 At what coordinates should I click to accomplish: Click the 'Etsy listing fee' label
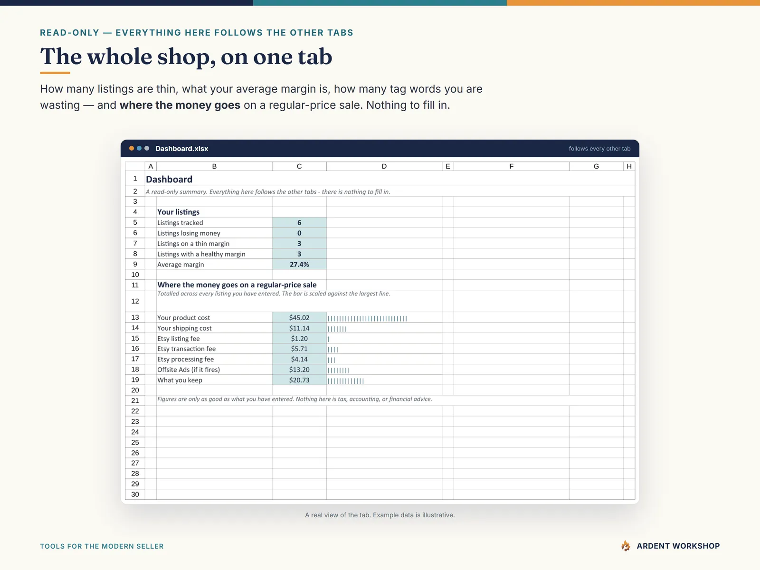(179, 339)
